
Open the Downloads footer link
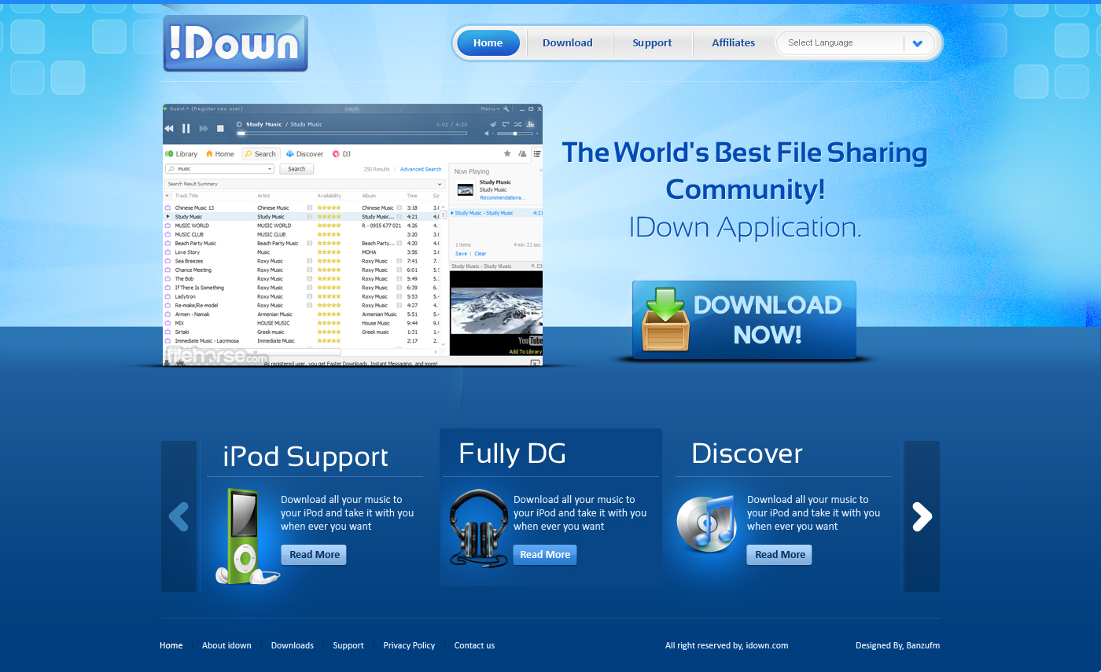click(293, 646)
